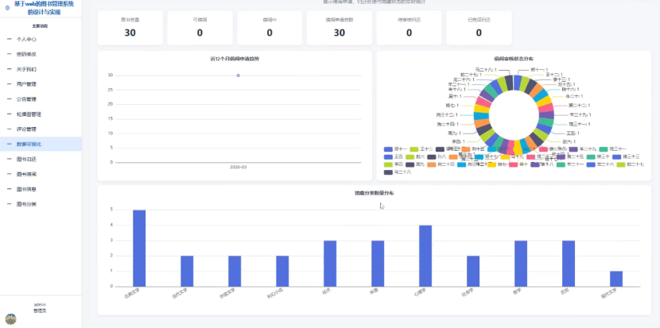660x328 pixels.
Task: Click the 哲学 bar
Action: [521, 264]
